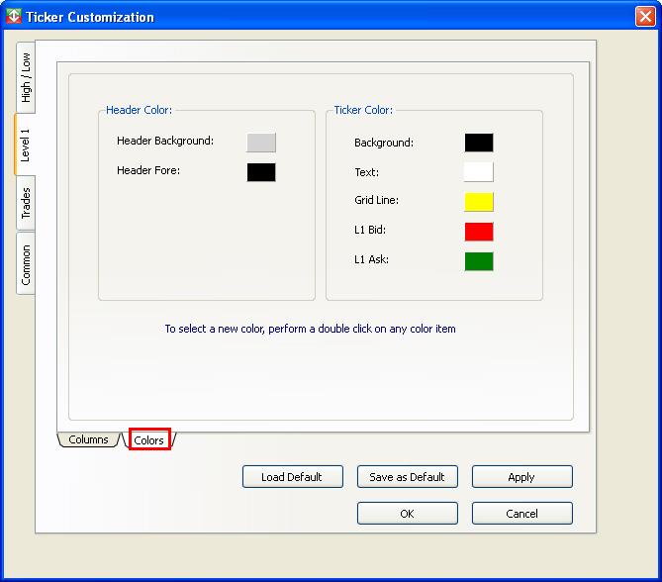
Task: Click the Ticker Customization title bar icon
Action: pyautogui.click(x=14, y=16)
